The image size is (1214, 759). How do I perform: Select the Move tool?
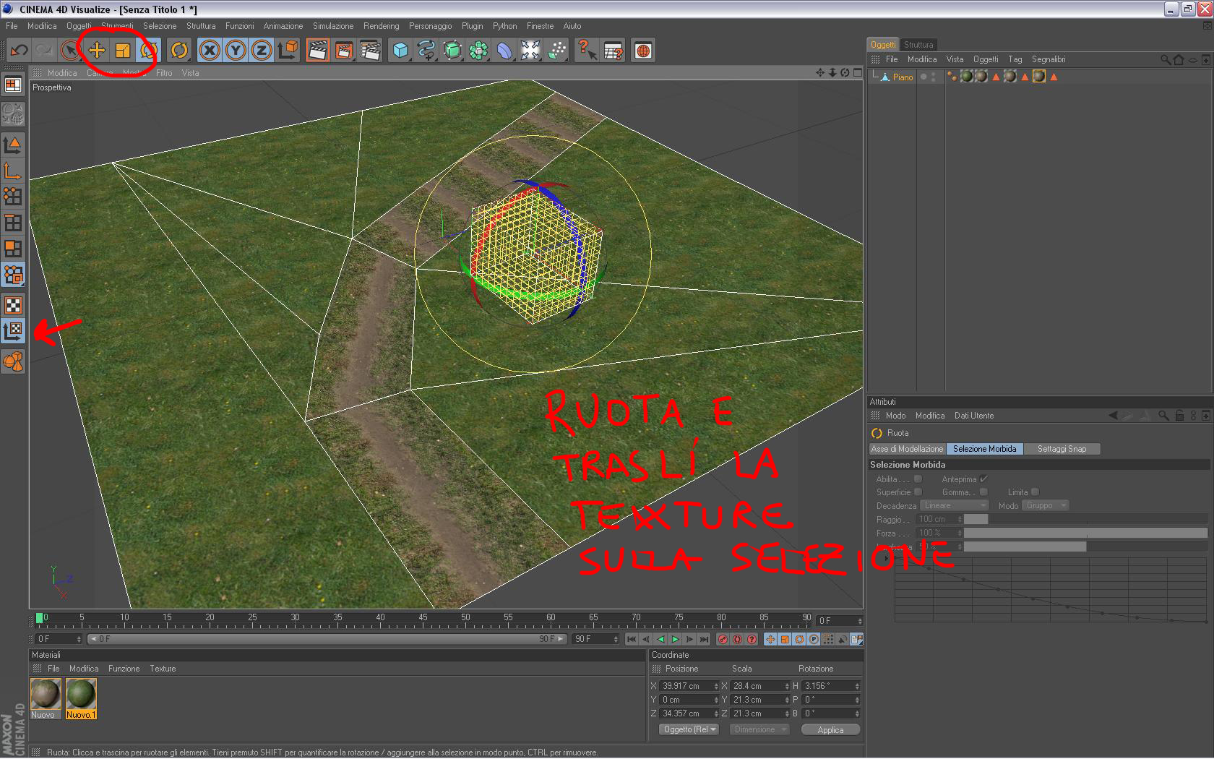pyautogui.click(x=97, y=51)
